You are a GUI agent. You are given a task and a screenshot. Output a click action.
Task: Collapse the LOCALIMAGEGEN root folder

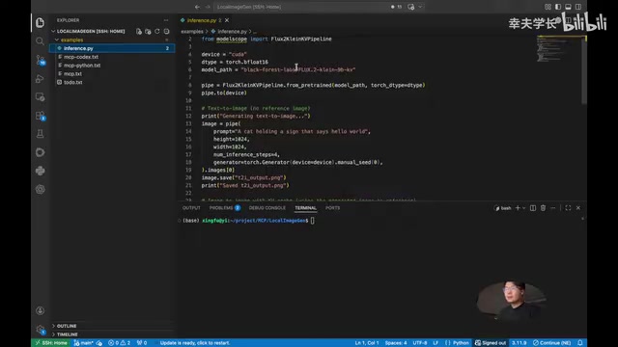click(91, 31)
